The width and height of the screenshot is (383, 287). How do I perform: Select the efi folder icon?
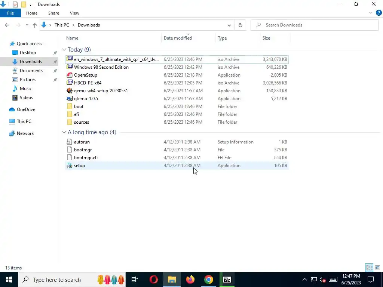(x=70, y=114)
